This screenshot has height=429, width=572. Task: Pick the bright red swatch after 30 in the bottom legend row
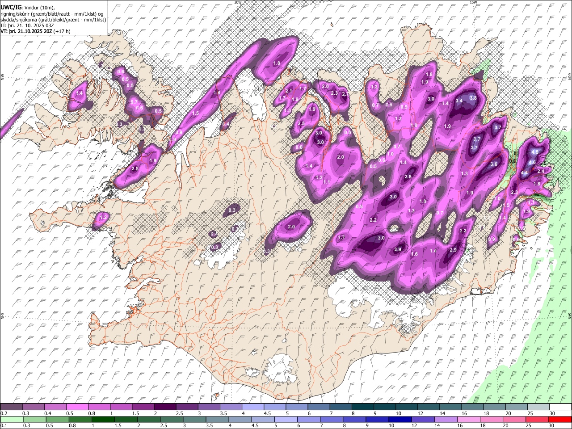(x=561, y=419)
